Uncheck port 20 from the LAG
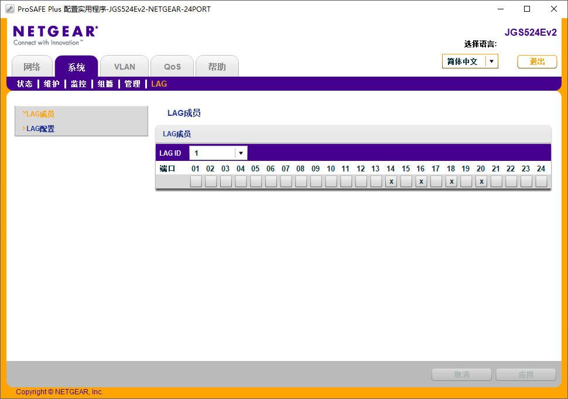568x399 pixels. tap(481, 181)
